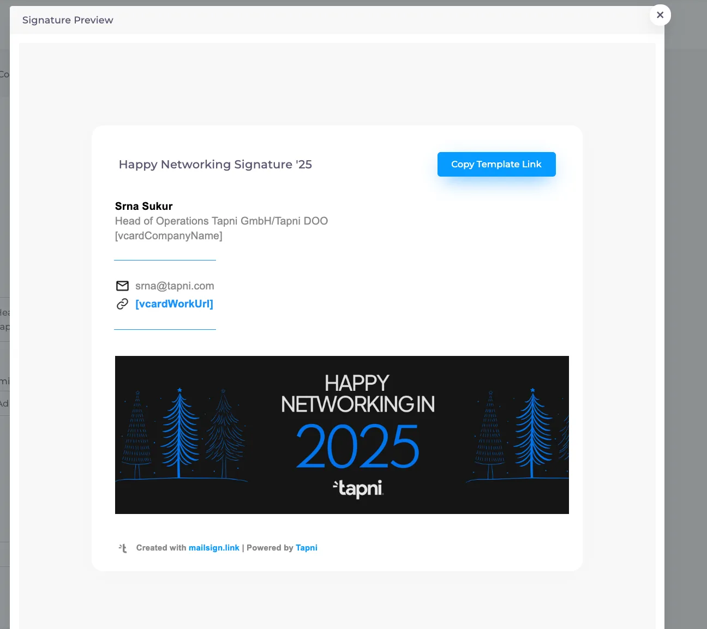This screenshot has width=707, height=629.
Task: Click the small Tapni footer logo icon
Action: 123,548
